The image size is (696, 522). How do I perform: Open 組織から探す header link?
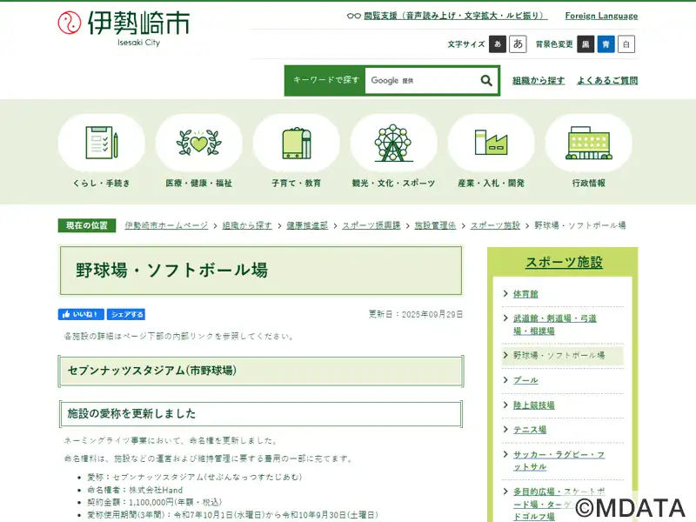coord(539,80)
